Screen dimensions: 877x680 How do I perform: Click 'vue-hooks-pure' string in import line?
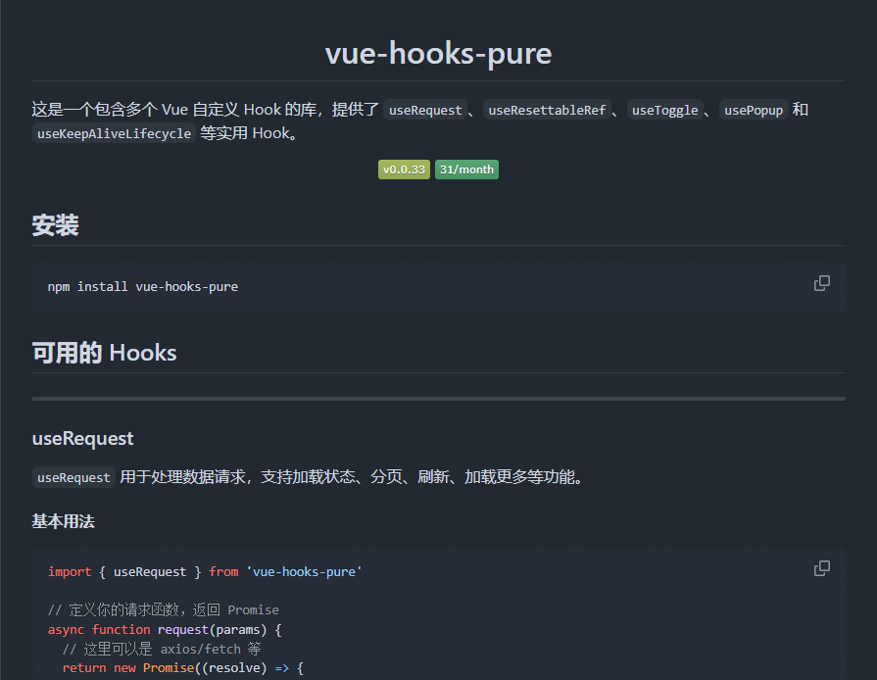(304, 571)
